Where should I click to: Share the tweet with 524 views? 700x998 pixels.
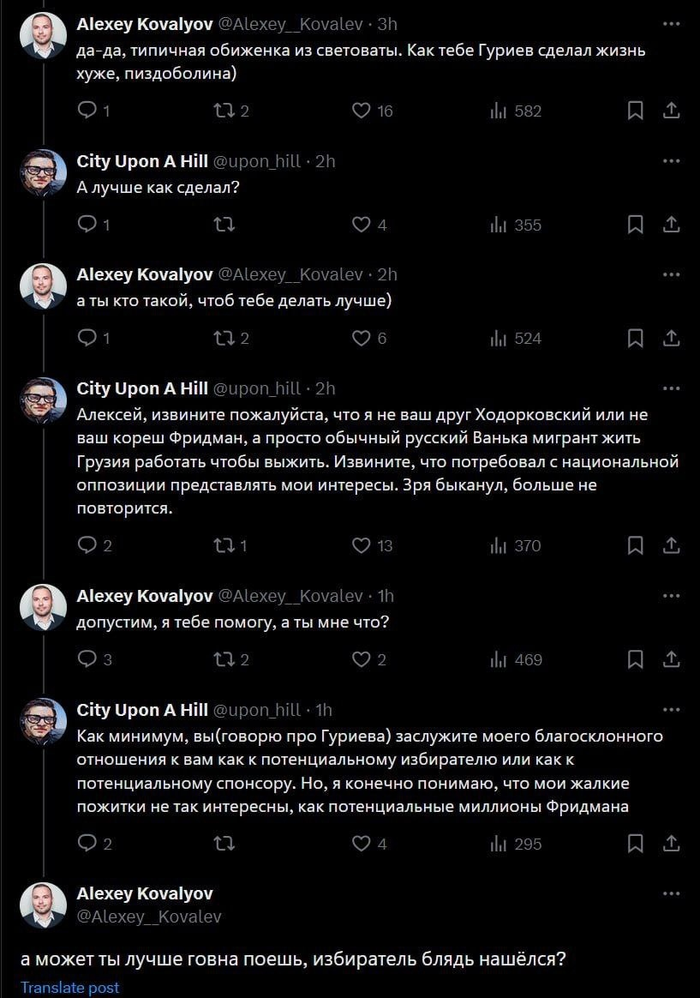[673, 339]
